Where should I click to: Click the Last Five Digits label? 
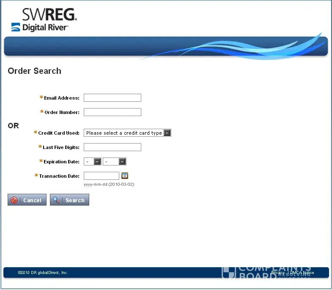point(61,147)
